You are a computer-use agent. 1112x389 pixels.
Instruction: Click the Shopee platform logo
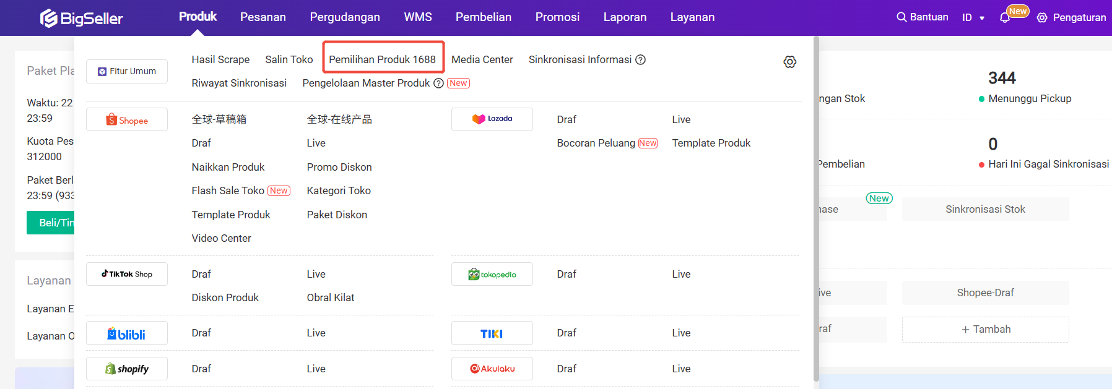127,120
